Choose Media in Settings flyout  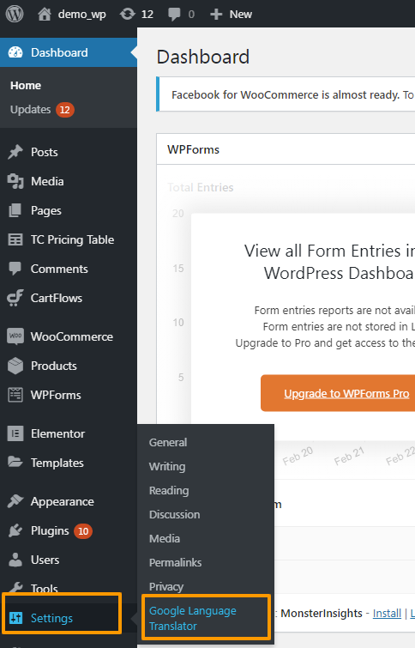(x=165, y=538)
